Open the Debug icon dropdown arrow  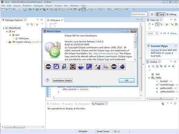(x=34, y=9)
